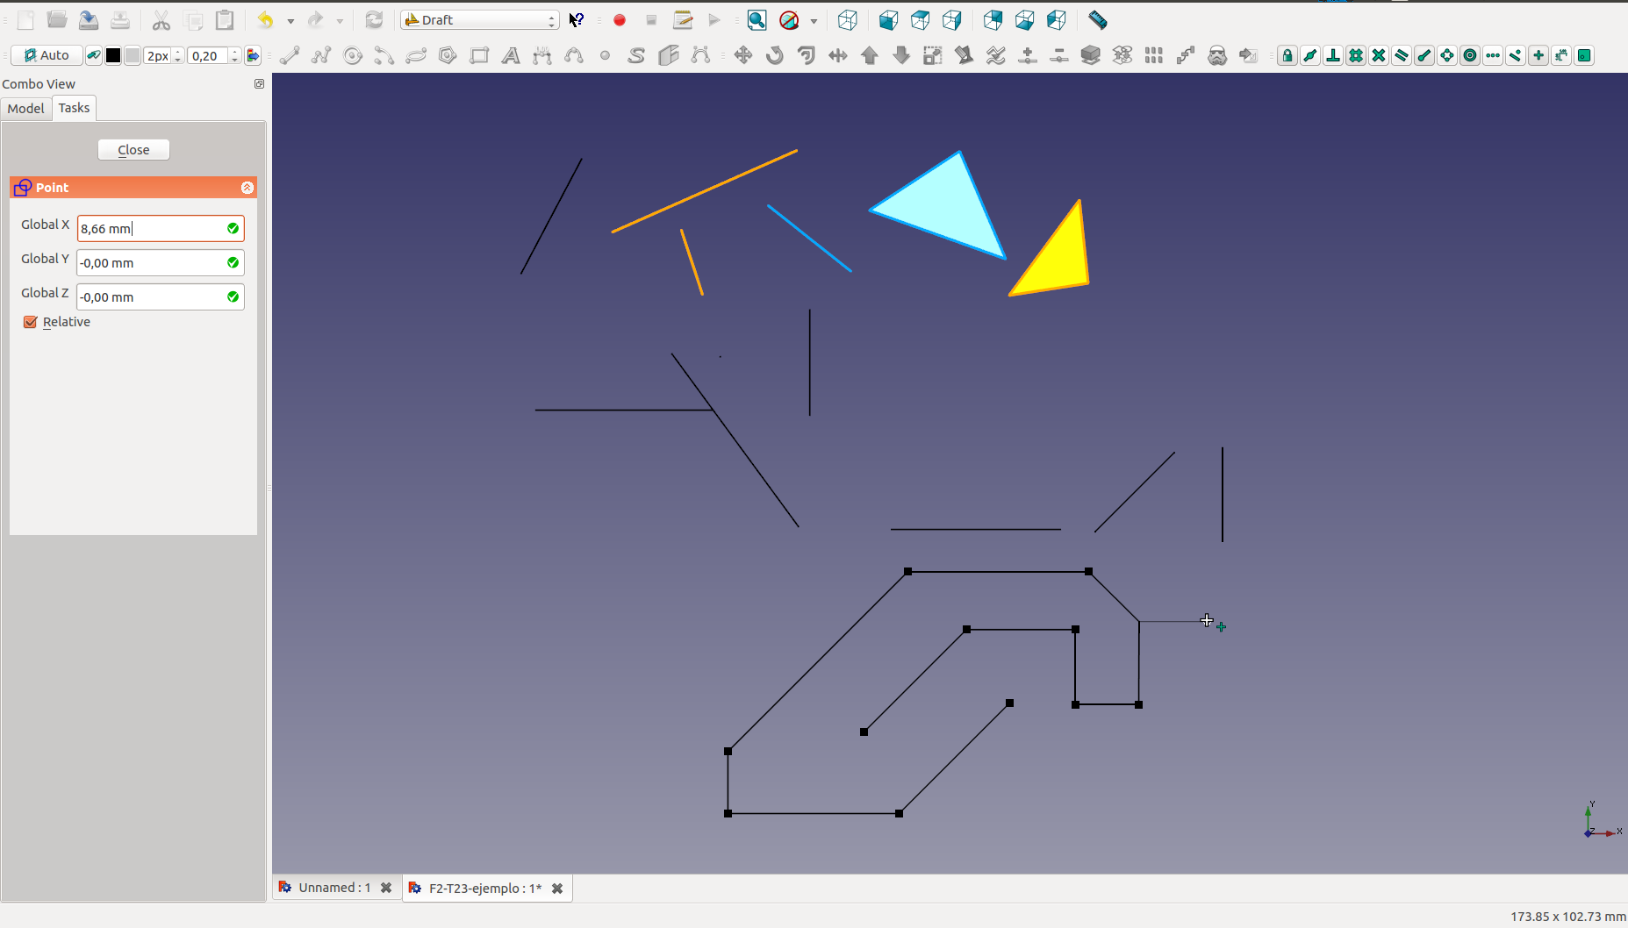Image resolution: width=1628 pixels, height=928 pixels.
Task: Click the Global Y input field
Action: click(x=151, y=263)
